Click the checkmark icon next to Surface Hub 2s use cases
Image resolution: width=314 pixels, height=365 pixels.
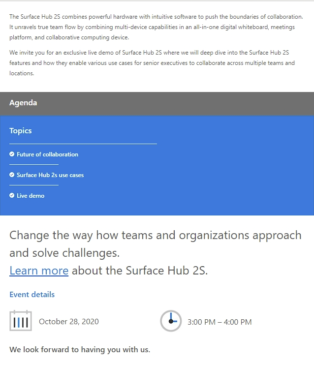[x=12, y=175]
